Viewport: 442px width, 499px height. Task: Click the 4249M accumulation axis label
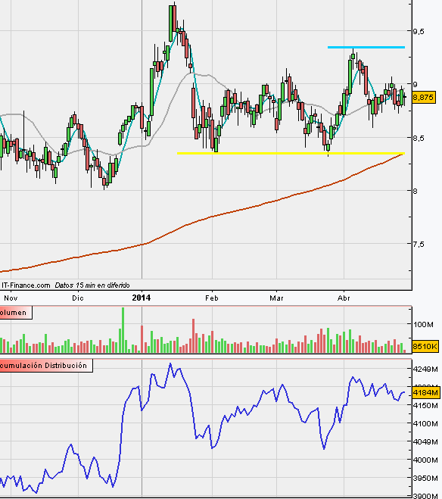425,370
